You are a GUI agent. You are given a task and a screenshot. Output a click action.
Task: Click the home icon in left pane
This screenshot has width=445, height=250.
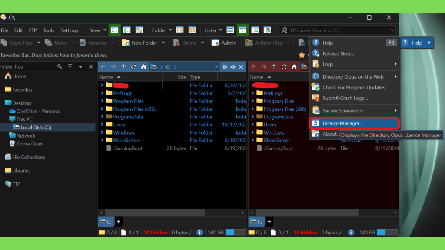point(143,67)
